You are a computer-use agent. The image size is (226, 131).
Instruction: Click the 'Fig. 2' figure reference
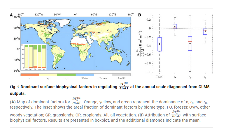(x=15, y=87)
